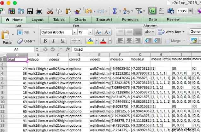The height and width of the screenshot is (132, 201).
Task: Click the Sort A-Z icon
Action: (x=126, y=11)
